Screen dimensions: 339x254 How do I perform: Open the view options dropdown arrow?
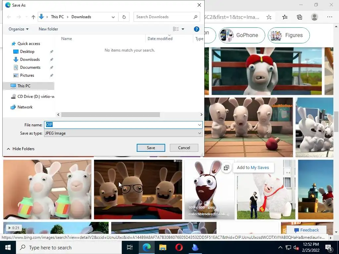183,29
